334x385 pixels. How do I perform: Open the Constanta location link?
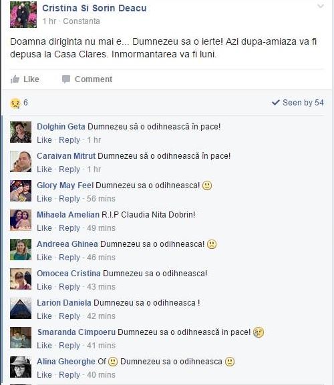coord(81,21)
